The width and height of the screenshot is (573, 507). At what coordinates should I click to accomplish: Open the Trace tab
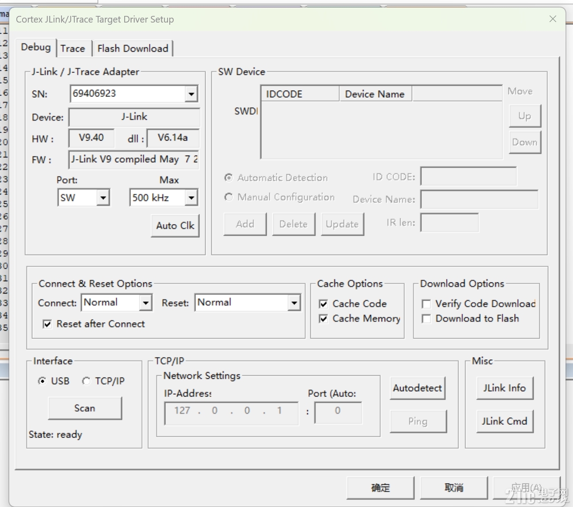[73, 49]
